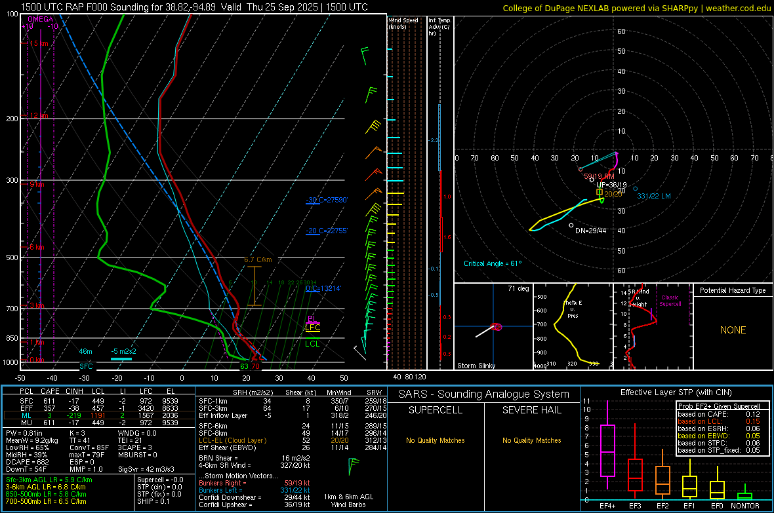The height and width of the screenshot is (513, 774).
Task: Click the 59/19 RM label on hodograph
Action: click(599, 176)
